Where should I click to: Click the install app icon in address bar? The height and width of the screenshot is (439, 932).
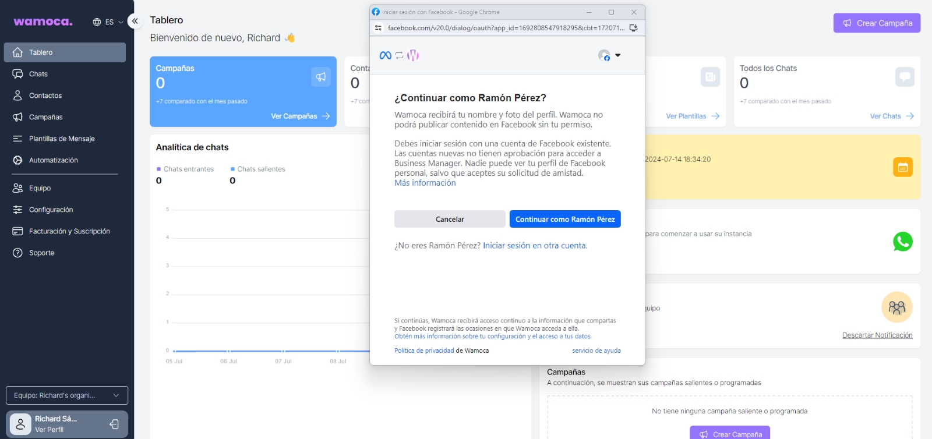pyautogui.click(x=634, y=28)
